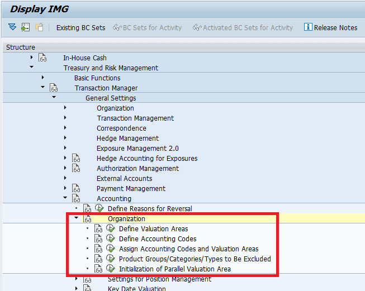Click the Structure column header
Image resolution: width=365 pixels, height=291 pixels.
[x=21, y=47]
